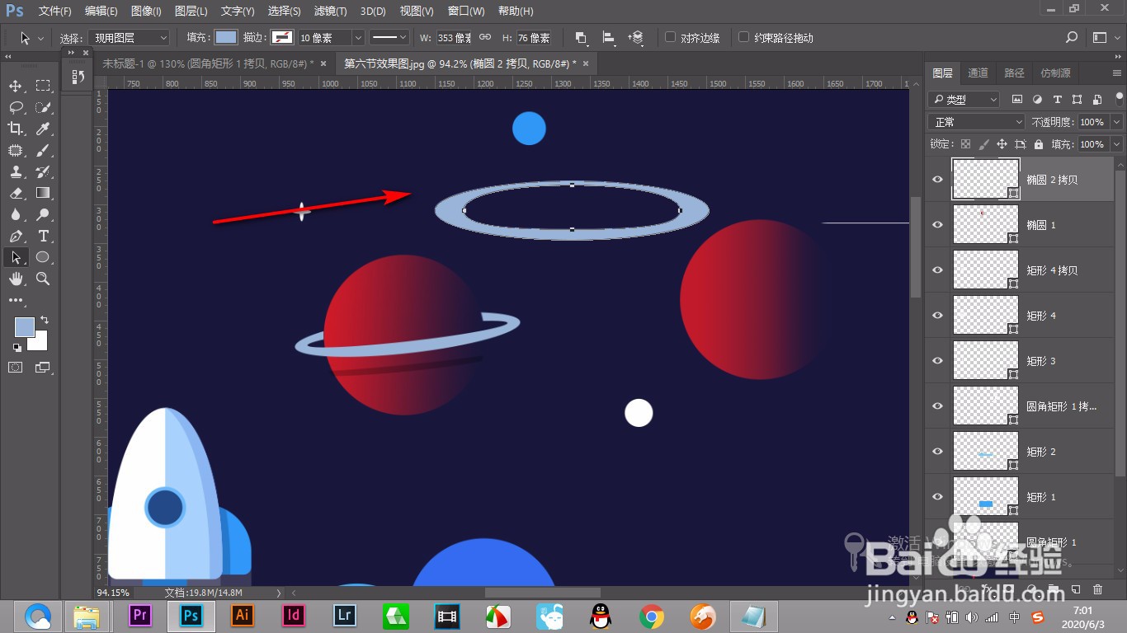
Task: Toggle Quick Mask mode
Action: click(x=16, y=367)
